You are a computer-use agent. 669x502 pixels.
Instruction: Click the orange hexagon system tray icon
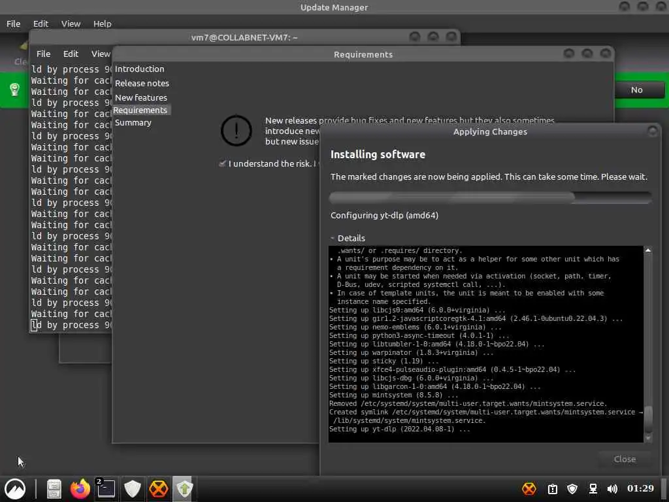click(x=529, y=489)
